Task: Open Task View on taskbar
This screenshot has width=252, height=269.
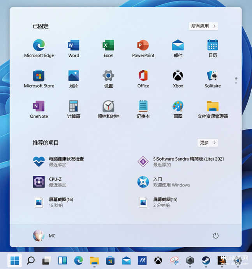Action: (x=46, y=260)
